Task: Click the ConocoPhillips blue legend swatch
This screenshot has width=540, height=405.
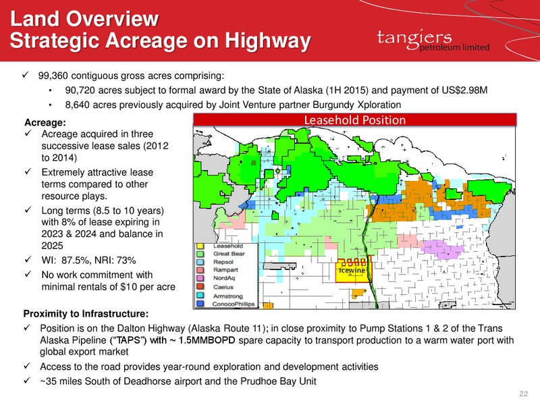Action: 199,304
